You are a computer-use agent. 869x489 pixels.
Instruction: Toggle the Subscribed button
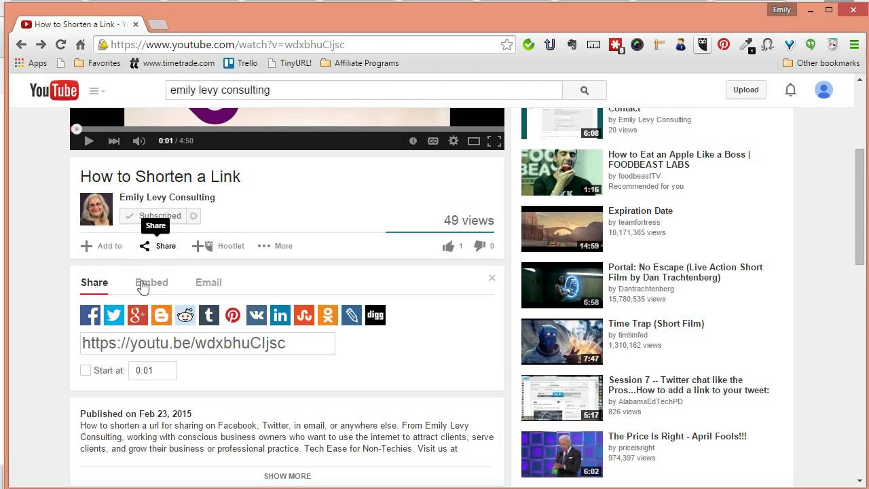point(153,216)
